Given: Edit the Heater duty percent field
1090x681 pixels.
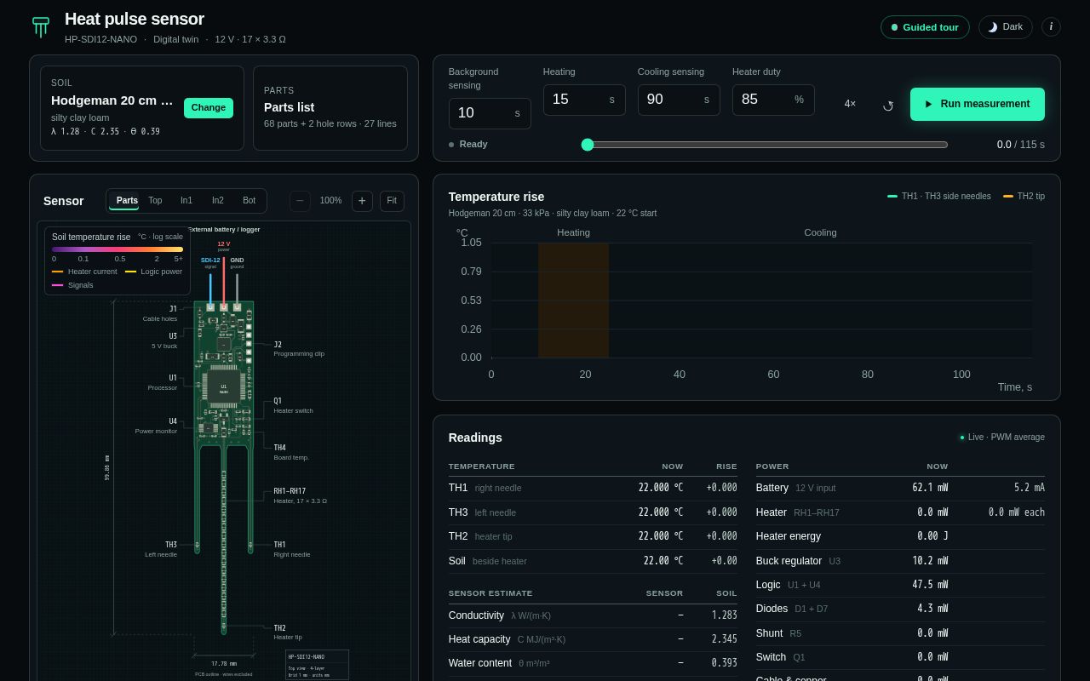Looking at the screenshot, I should [773, 100].
